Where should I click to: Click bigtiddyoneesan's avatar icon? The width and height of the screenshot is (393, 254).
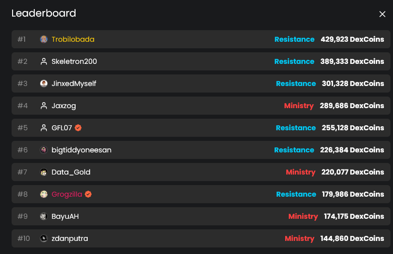tap(44, 150)
